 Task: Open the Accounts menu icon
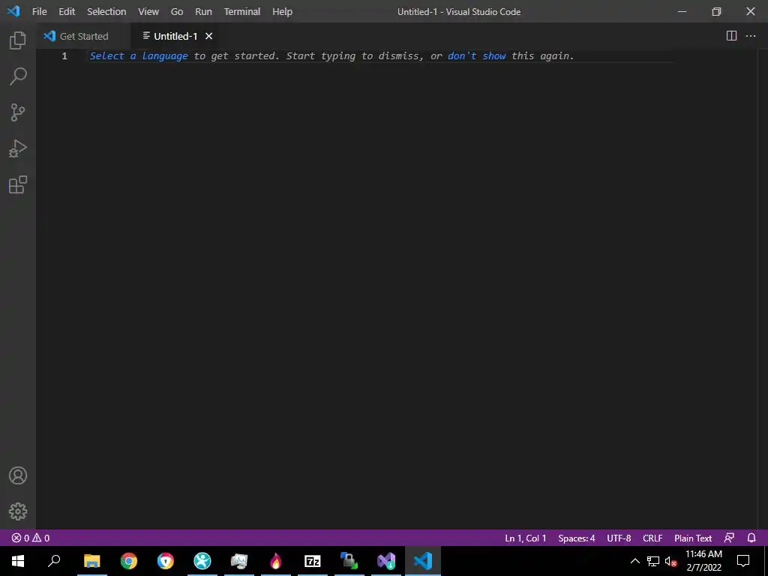(x=18, y=475)
